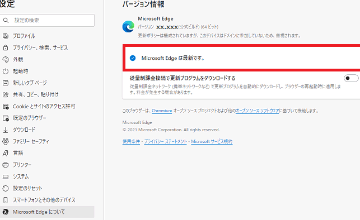Open the 使用条件 link

tap(131, 141)
